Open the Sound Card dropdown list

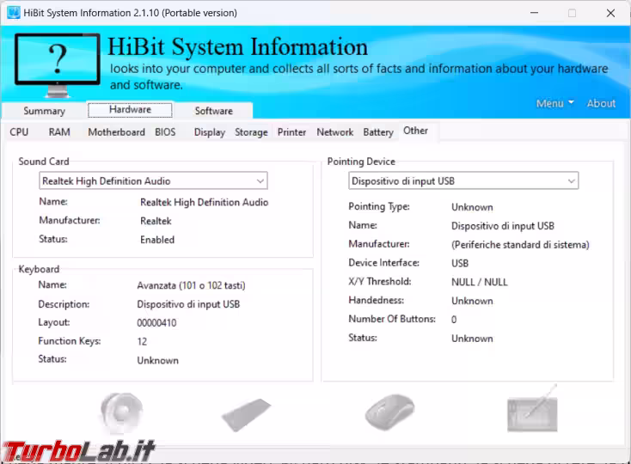tap(260, 181)
